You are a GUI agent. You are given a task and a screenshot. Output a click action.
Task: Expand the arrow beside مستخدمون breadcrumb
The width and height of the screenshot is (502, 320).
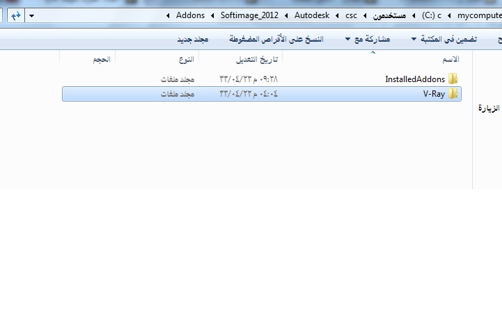point(365,15)
